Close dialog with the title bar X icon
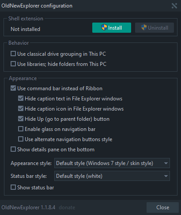Screen dimensions: 181x215 (x=174, y=6)
